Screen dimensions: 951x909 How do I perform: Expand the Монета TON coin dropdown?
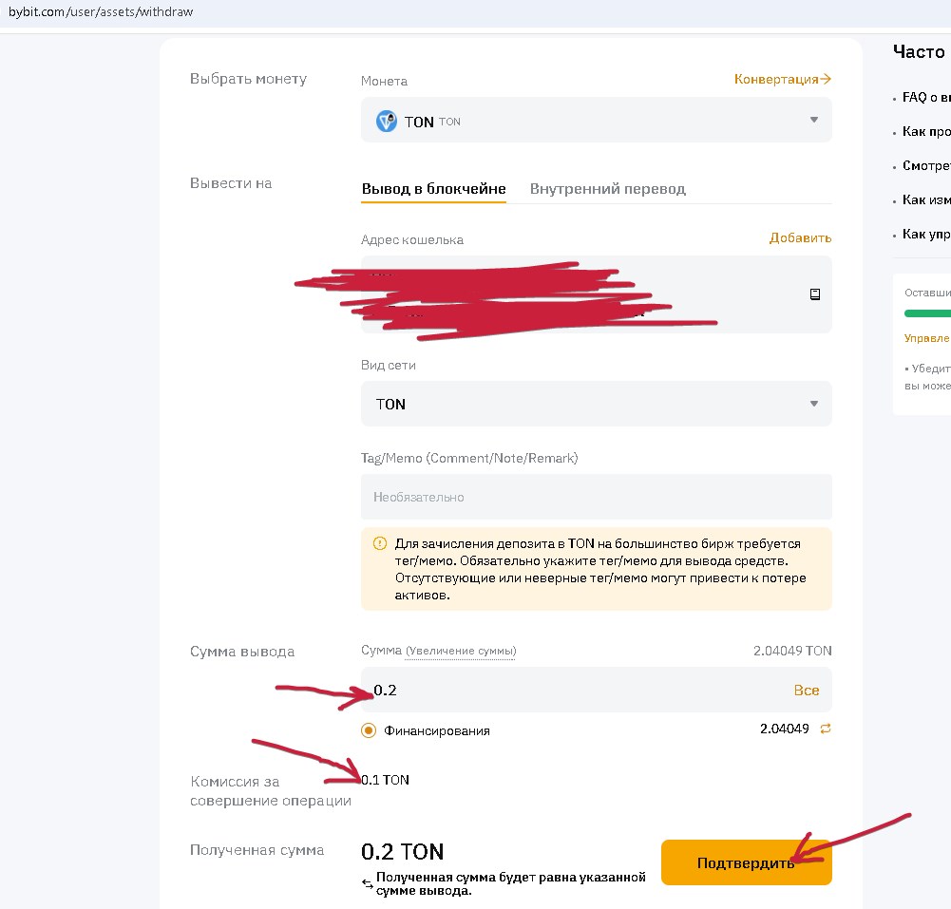click(597, 120)
